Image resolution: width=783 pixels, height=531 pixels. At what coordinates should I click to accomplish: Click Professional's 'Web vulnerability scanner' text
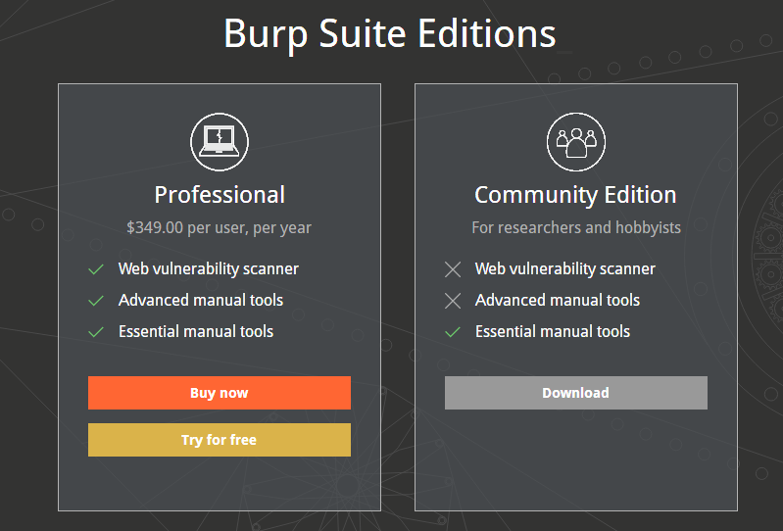[208, 269]
